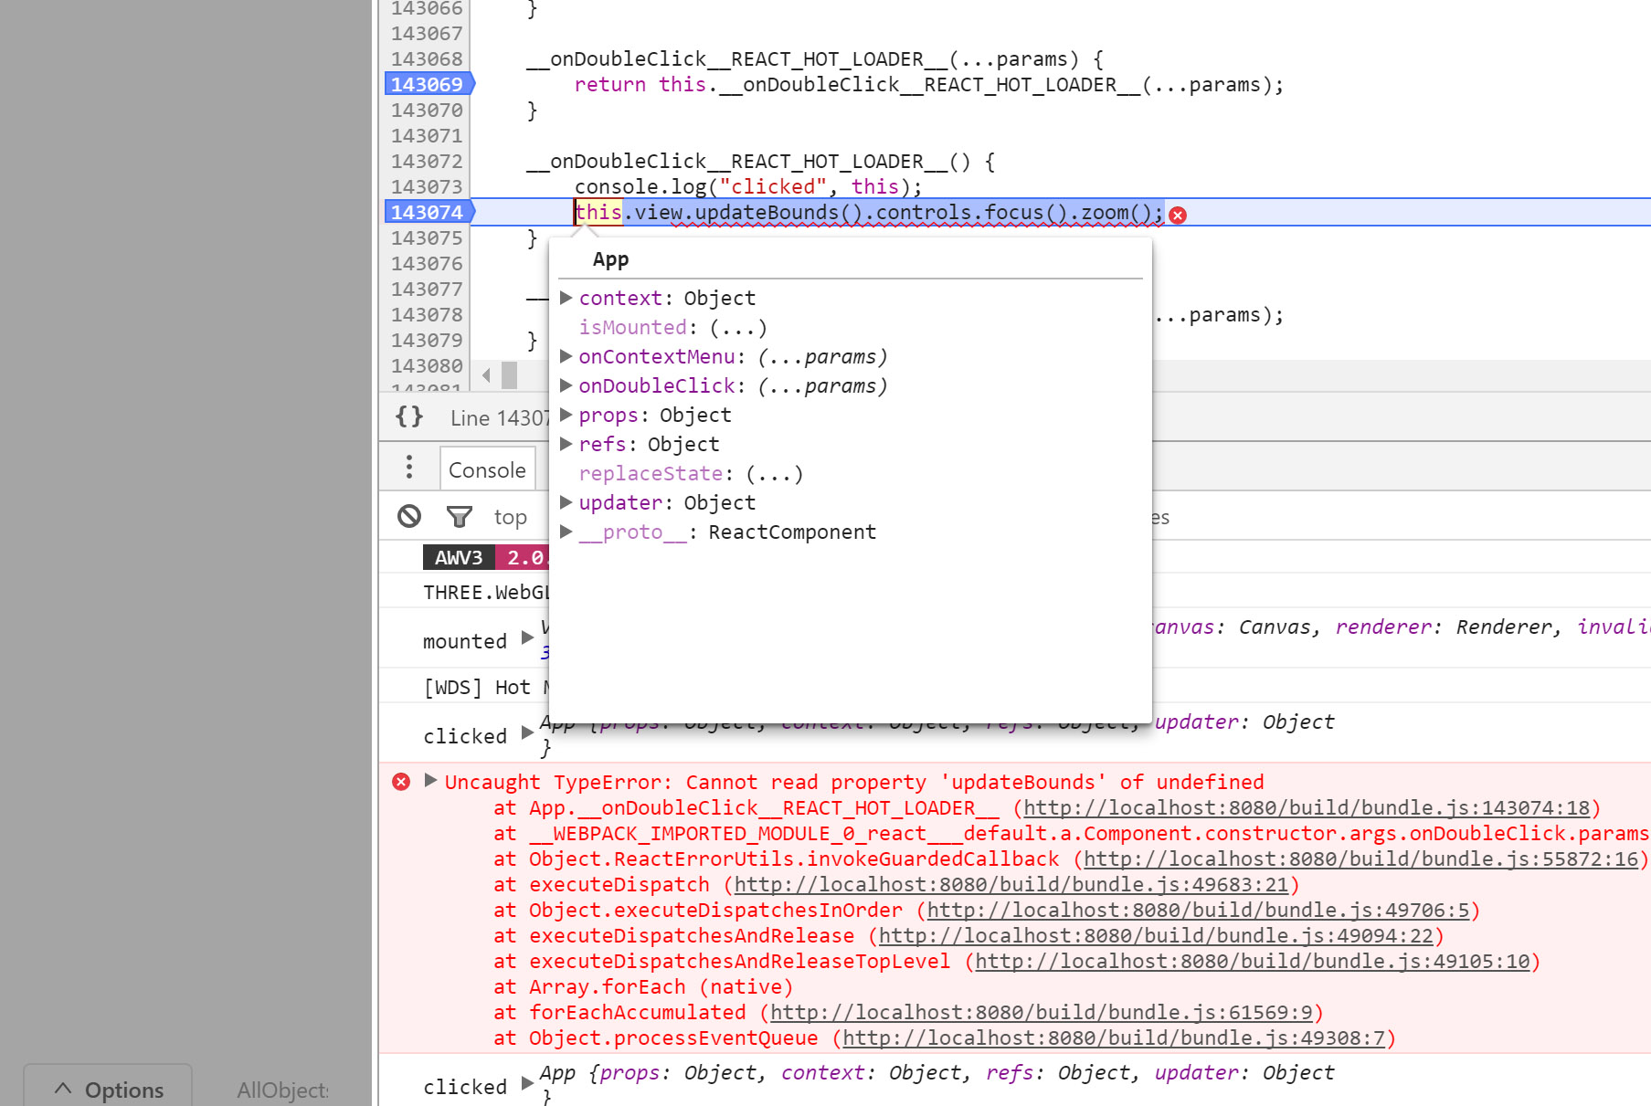The width and height of the screenshot is (1651, 1106).
Task: Click the source scrollbar left arrow
Action: click(x=486, y=375)
